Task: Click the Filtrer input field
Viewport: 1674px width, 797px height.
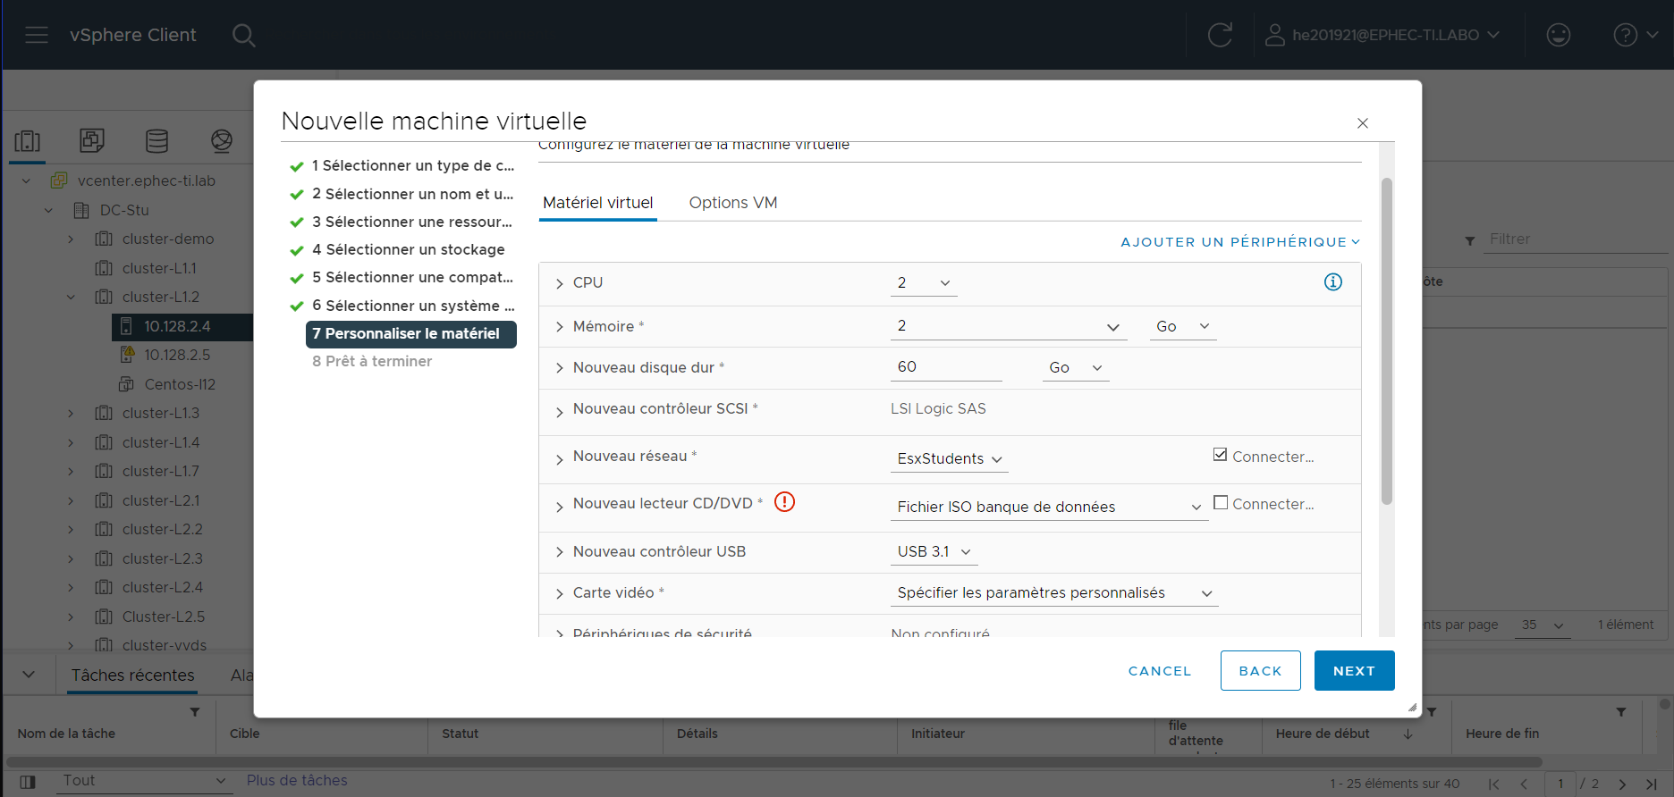Action: (1574, 239)
